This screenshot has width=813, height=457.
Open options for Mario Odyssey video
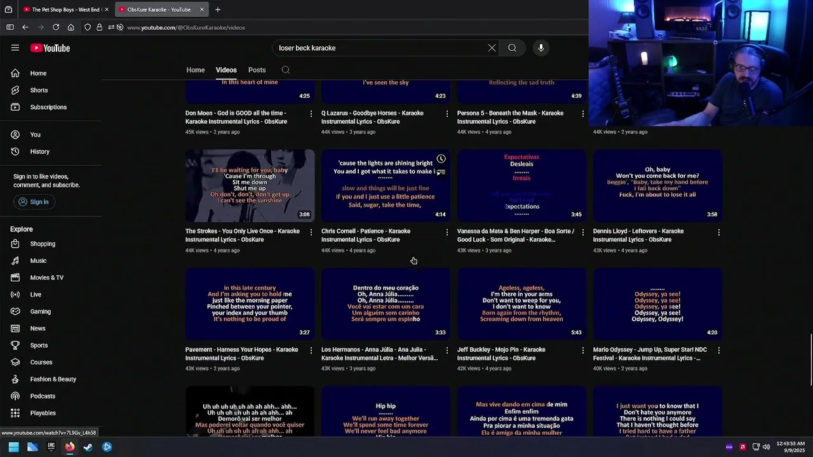pos(718,350)
